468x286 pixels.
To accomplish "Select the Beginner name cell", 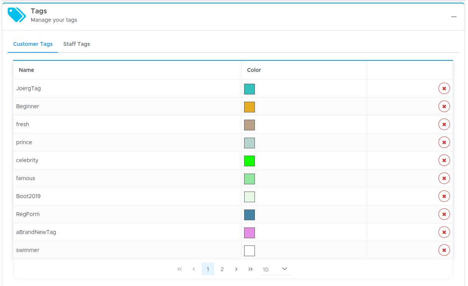I will coord(127,106).
